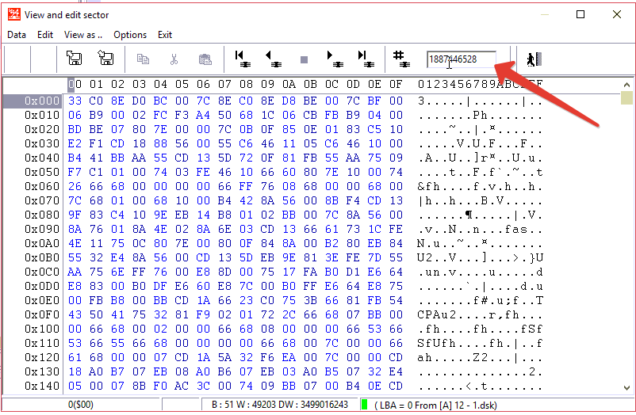636x415 pixels.
Task: Click the second save sector icon
Action: [105, 59]
